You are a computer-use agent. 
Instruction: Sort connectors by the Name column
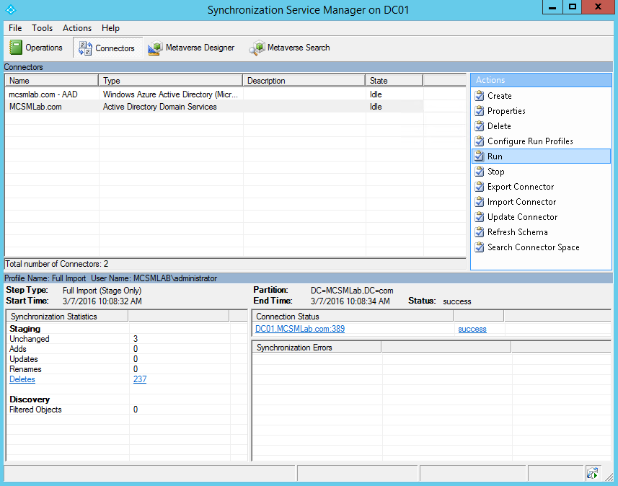[52, 81]
